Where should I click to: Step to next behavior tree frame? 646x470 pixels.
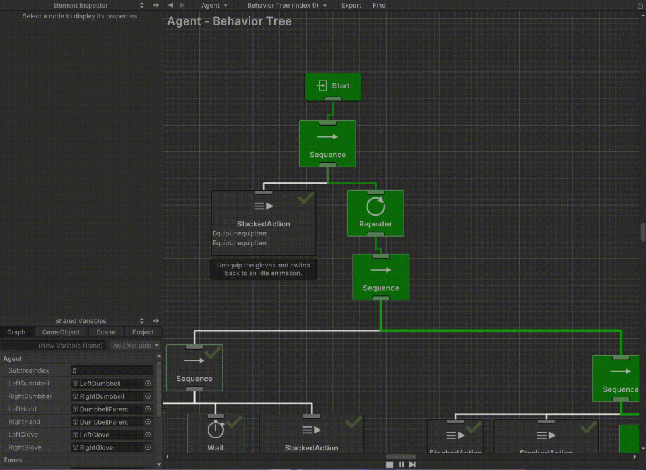[x=413, y=464]
